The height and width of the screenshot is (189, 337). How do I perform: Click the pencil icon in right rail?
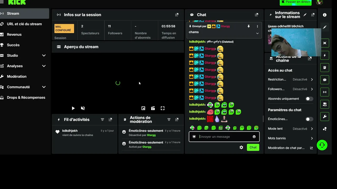coord(325,27)
